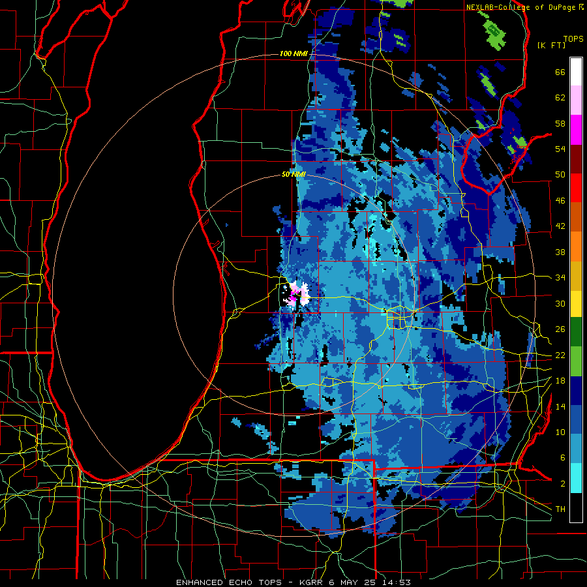Click the 'NEXLAB-College of DuPage' header text
The width and height of the screenshot is (587, 587).
[521, 7]
